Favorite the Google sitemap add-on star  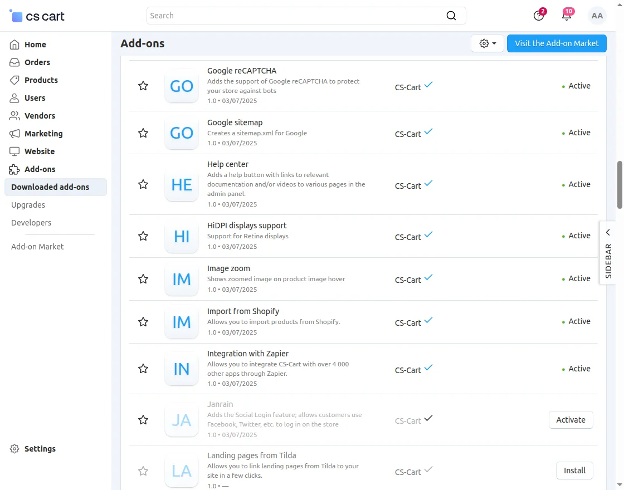[x=143, y=133]
